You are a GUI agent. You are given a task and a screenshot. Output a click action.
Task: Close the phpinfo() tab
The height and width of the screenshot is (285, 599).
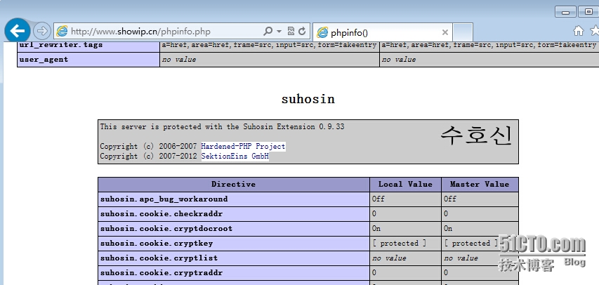click(x=445, y=32)
